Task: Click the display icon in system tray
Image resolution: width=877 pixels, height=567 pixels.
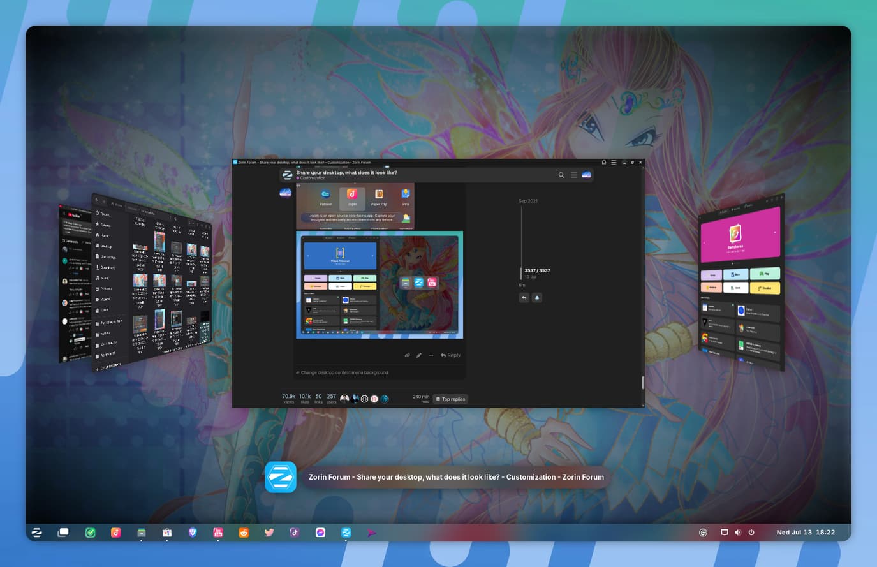Action: pyautogui.click(x=725, y=533)
